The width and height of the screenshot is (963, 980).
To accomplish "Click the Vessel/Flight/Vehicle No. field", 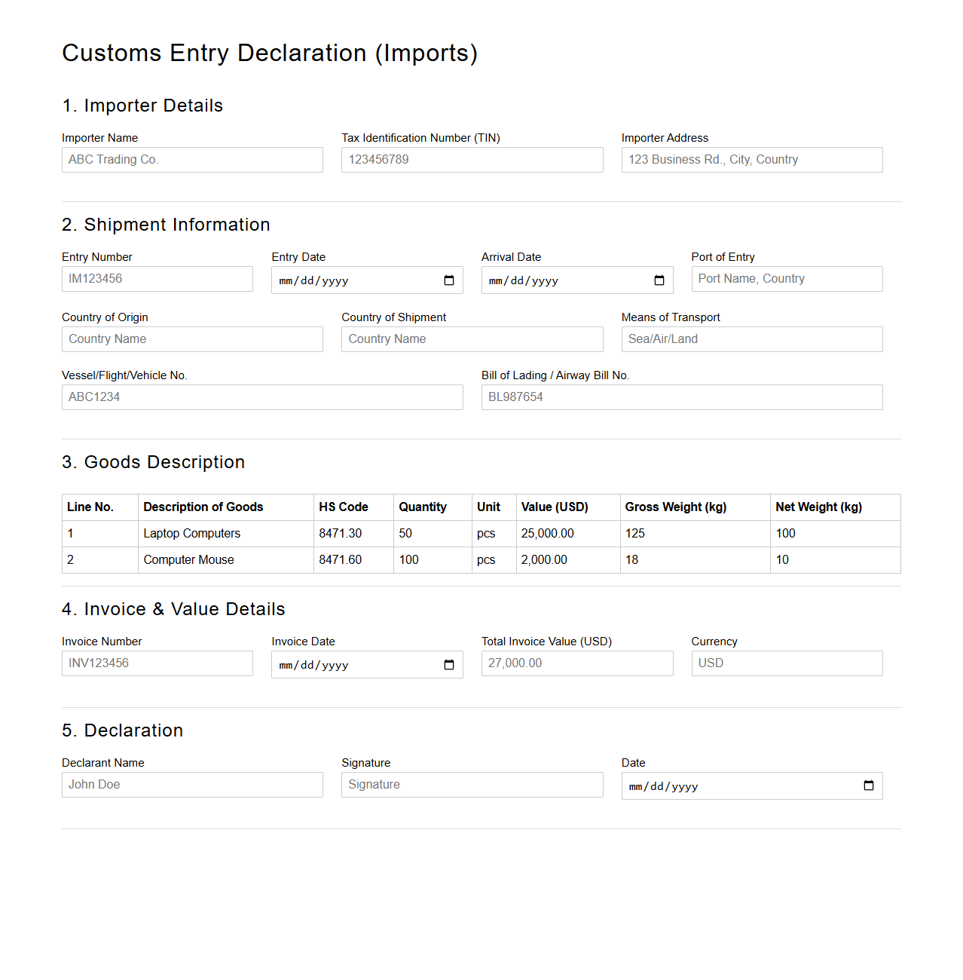I will (262, 397).
